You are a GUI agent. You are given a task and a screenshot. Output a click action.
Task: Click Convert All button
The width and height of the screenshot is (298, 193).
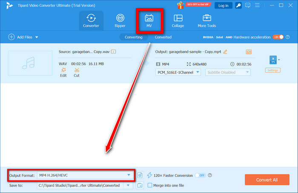click(x=267, y=180)
